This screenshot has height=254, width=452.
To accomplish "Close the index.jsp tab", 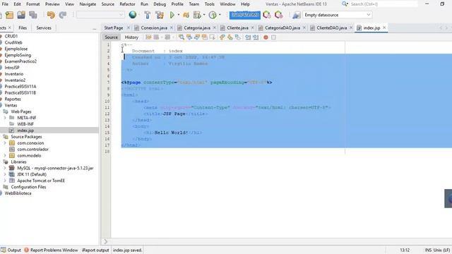I will (x=384, y=28).
